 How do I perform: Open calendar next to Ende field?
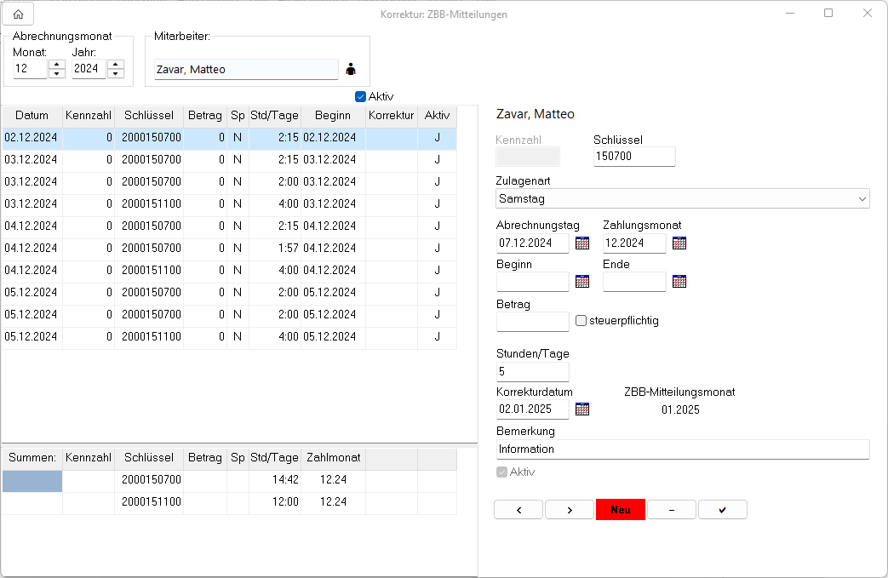679,282
